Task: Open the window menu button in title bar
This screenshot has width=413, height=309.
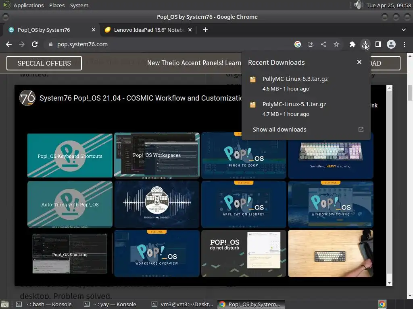Action: [x=5, y=17]
